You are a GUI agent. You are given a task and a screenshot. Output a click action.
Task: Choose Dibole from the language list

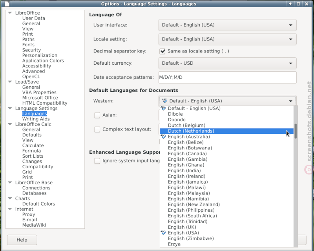point(227,114)
